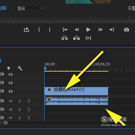The height and width of the screenshot is (135, 135).
Task: Toggle sync lock on the middle video track
Action: tap(2, 83)
